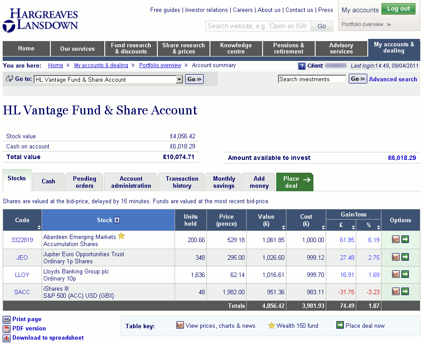Go to Home in the main navigation bar

pos(26,49)
